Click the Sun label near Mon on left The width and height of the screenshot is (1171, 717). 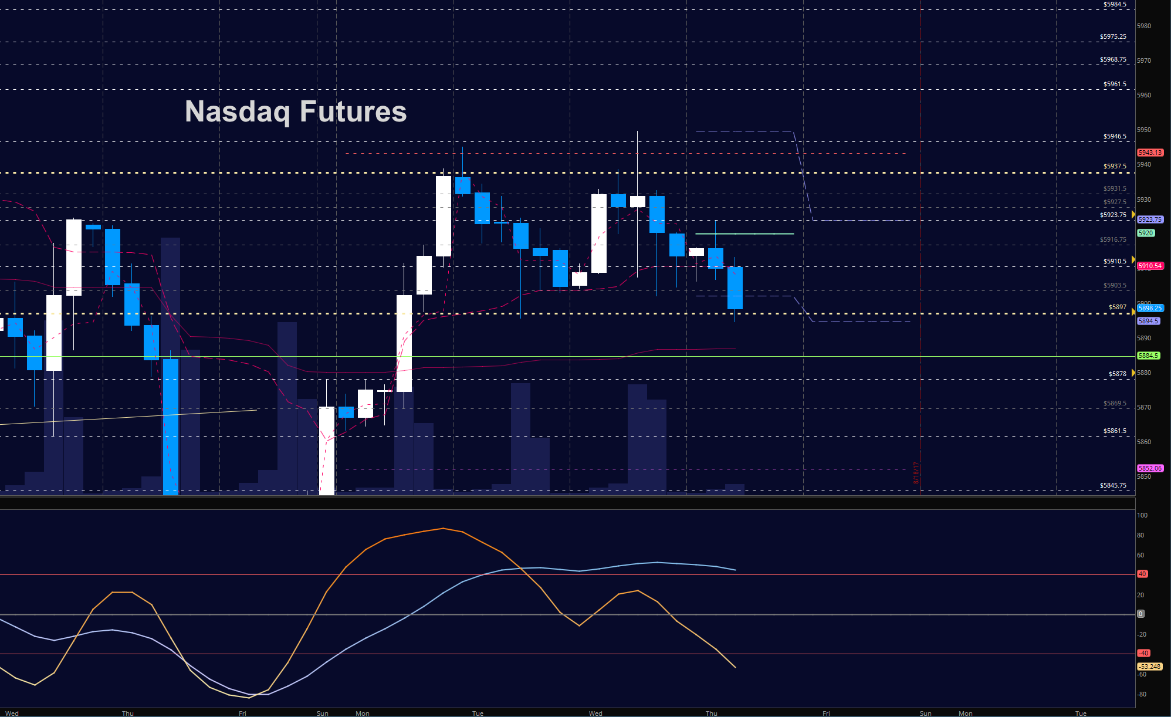pos(322,713)
